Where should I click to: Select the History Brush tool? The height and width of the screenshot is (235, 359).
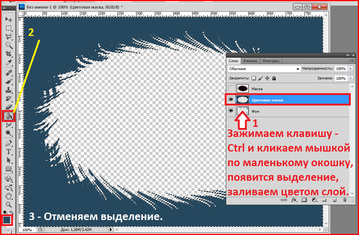click(x=9, y=98)
